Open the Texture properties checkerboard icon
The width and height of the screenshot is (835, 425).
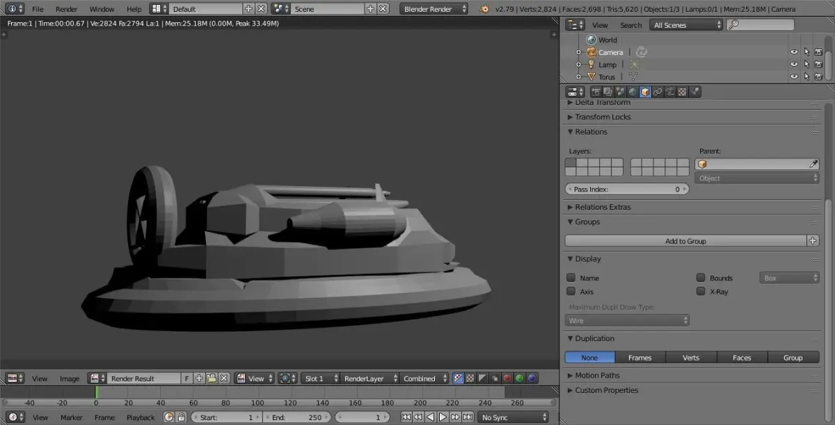[x=683, y=92]
